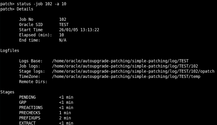This screenshot has height=125, width=217.
Task: Click the PREFIXUPS 2 min duration
Action: pyautogui.click(x=65, y=118)
